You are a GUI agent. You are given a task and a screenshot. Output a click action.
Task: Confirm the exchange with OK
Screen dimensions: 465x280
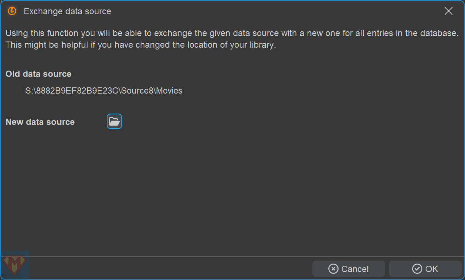[425, 269]
